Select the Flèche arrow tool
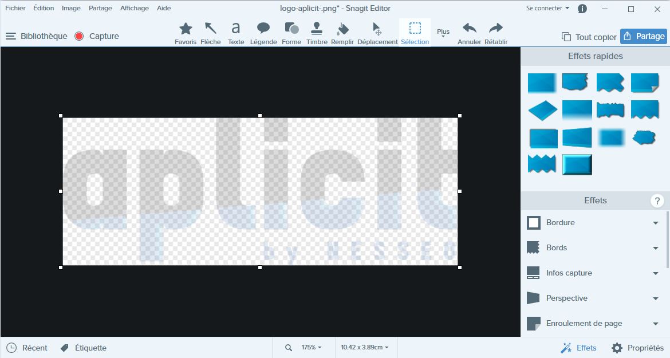This screenshot has width=670, height=358. 211,33
